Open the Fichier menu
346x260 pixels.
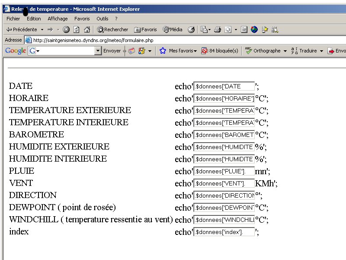(x=13, y=19)
